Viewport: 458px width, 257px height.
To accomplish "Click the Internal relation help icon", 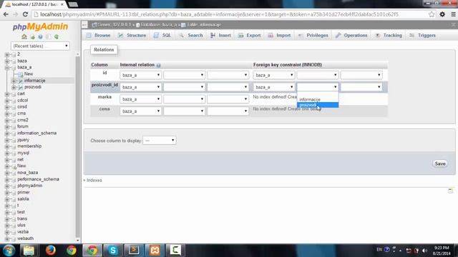I will point(158,65).
